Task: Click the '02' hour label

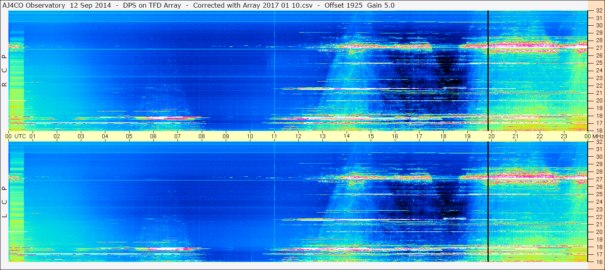Action: tap(57, 136)
